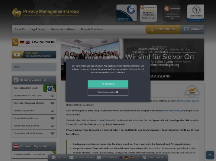Click the info icon on Zypern Non Dom Guide
The width and height of the screenshot is (216, 161).
point(50,89)
